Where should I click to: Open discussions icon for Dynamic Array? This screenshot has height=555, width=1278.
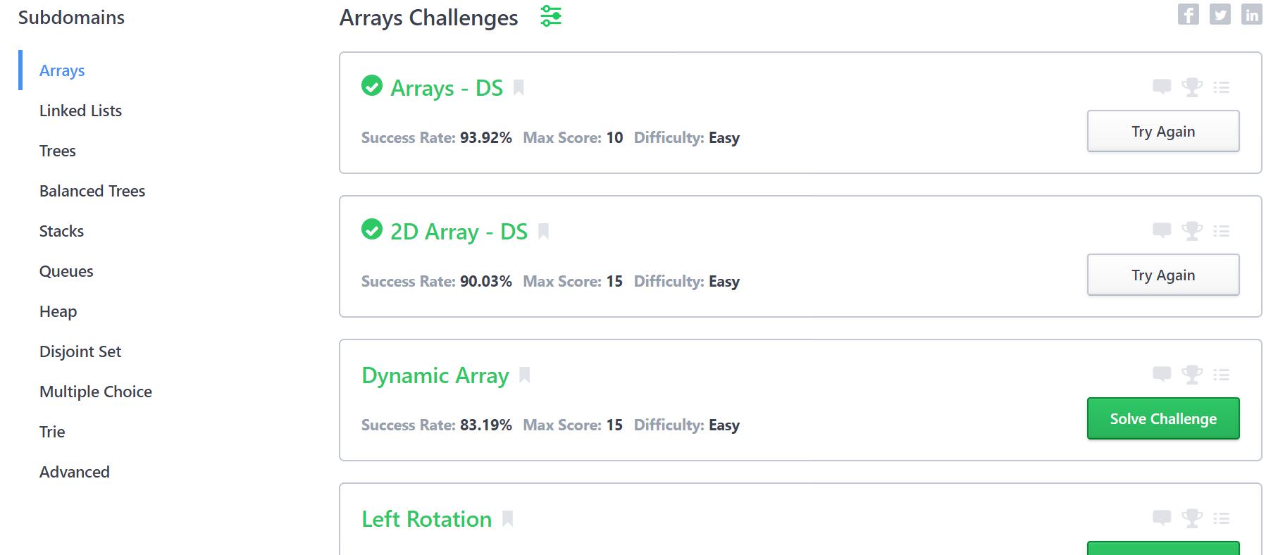(x=1161, y=375)
